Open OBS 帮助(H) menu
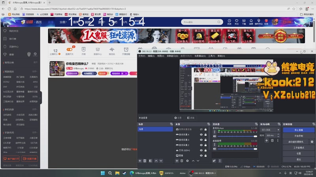This screenshot has width=316, height=177. 221,56
